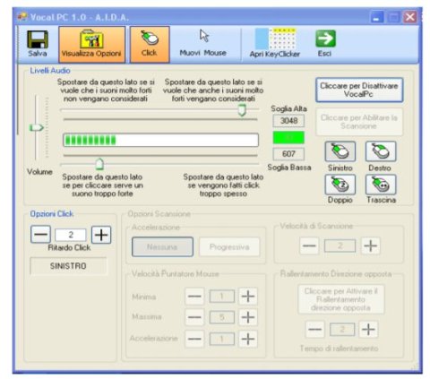Click the Ritardo Click value field

pos(71,235)
